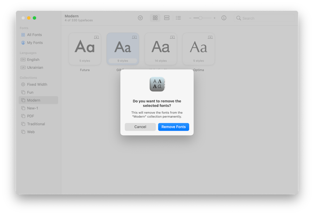Switch to list view of fonts
This screenshot has height=215, width=314.
[178, 18]
